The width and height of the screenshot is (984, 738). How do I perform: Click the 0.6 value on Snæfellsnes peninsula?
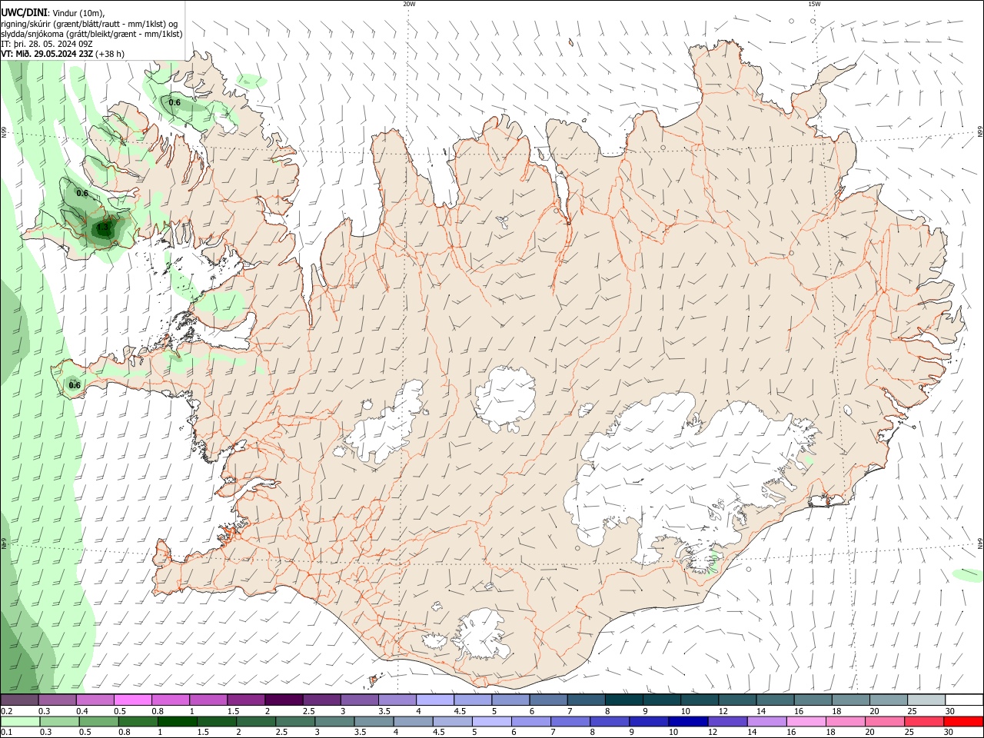(75, 385)
